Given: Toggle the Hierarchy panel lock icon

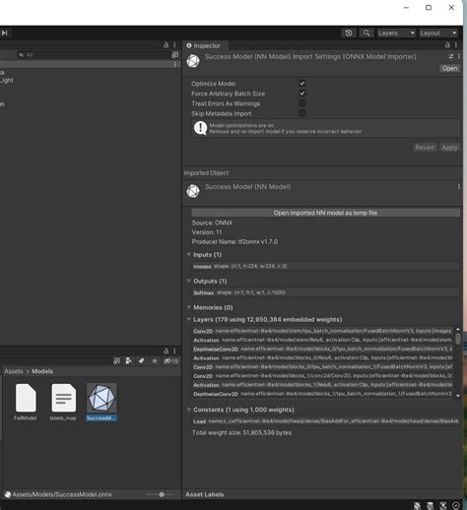Looking at the screenshot, I should click(x=166, y=45).
